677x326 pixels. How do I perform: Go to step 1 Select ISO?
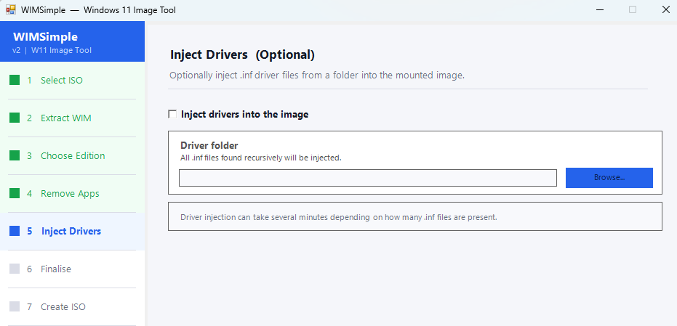point(62,81)
